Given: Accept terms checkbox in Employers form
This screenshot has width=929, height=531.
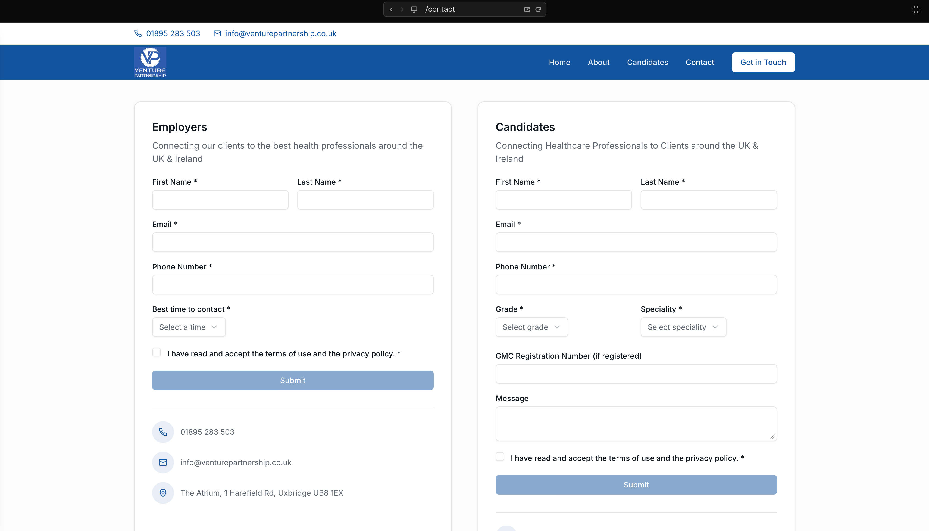Looking at the screenshot, I should click(157, 352).
